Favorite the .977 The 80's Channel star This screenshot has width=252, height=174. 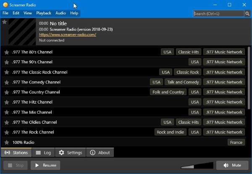tap(7, 52)
